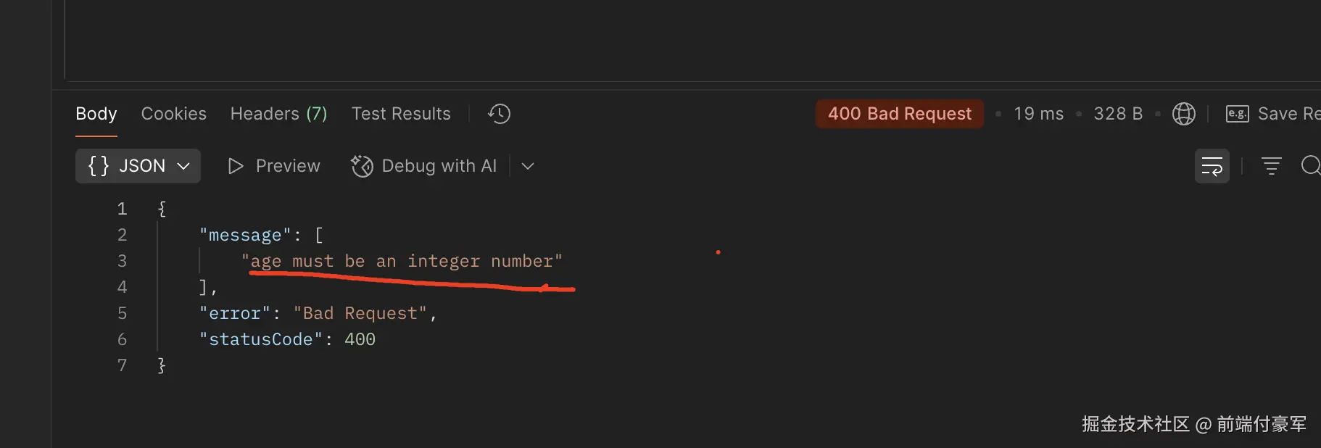Click Debug with AI
Screen dimensions: 1321x448
tap(424, 166)
